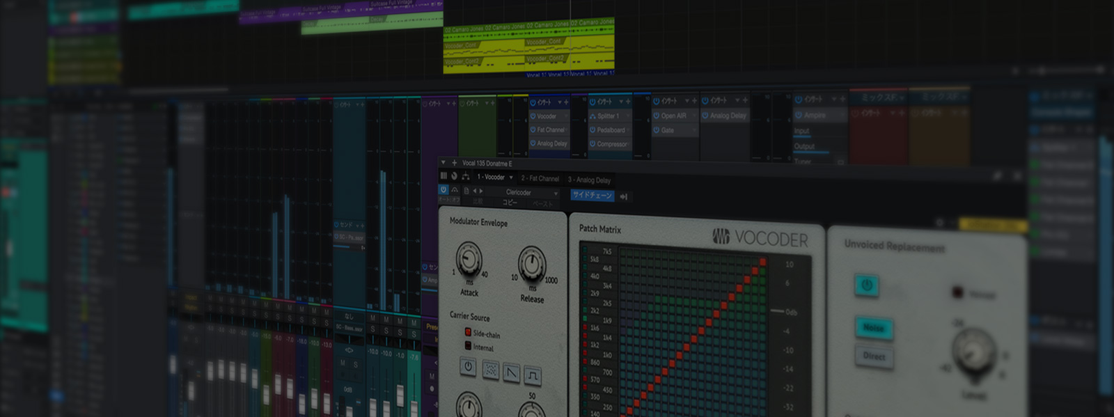This screenshot has width=1114, height=417.
Task: Load the next preset arrow
Action: point(480,191)
